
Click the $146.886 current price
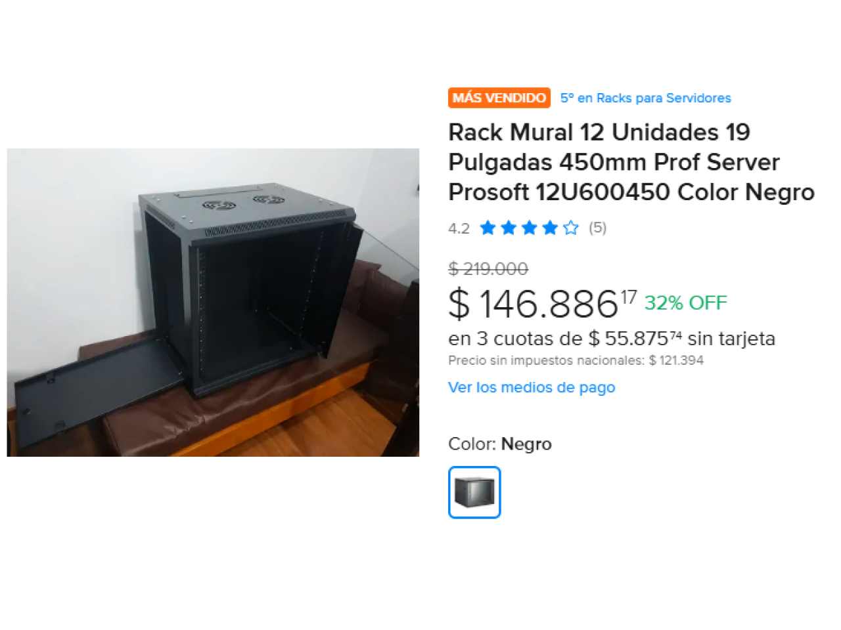pos(542,304)
